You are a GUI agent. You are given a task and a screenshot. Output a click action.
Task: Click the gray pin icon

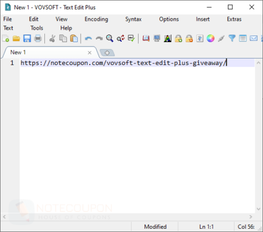(221, 38)
